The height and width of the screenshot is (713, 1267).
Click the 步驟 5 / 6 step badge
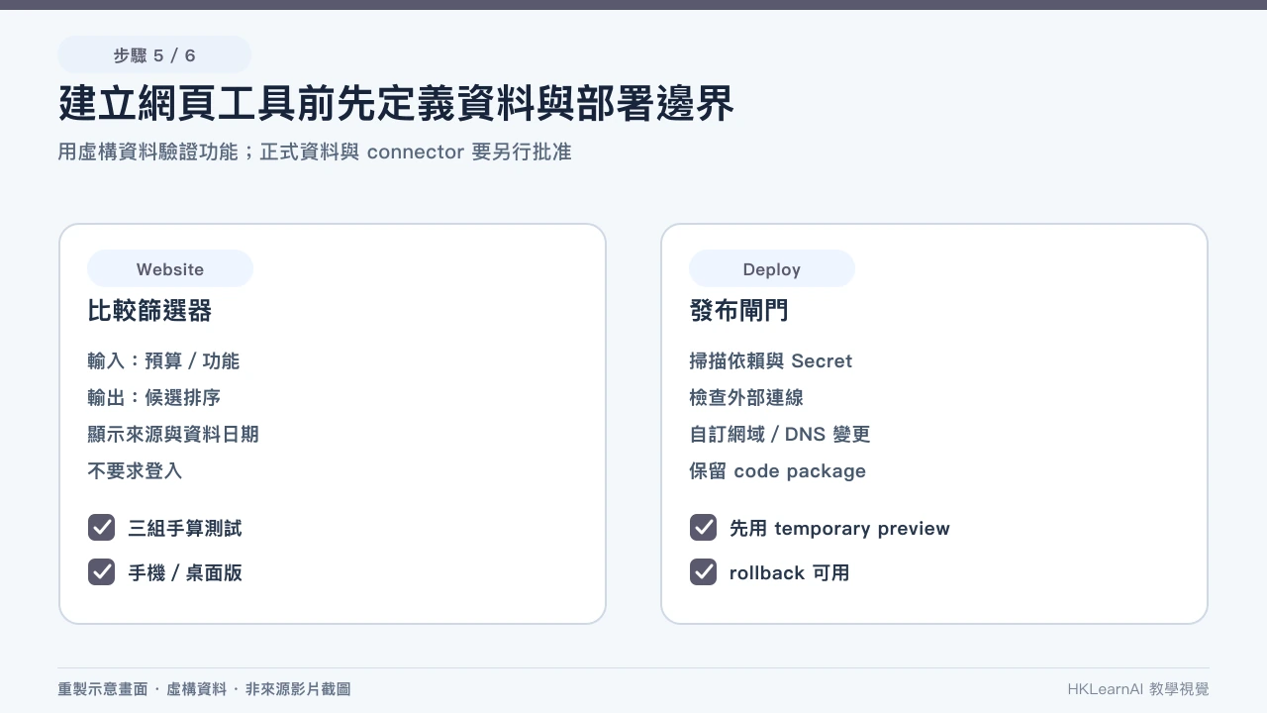point(154,54)
